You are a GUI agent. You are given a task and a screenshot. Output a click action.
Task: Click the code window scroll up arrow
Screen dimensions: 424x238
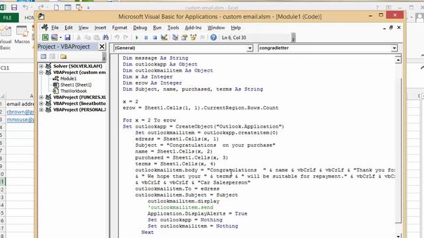(398, 59)
